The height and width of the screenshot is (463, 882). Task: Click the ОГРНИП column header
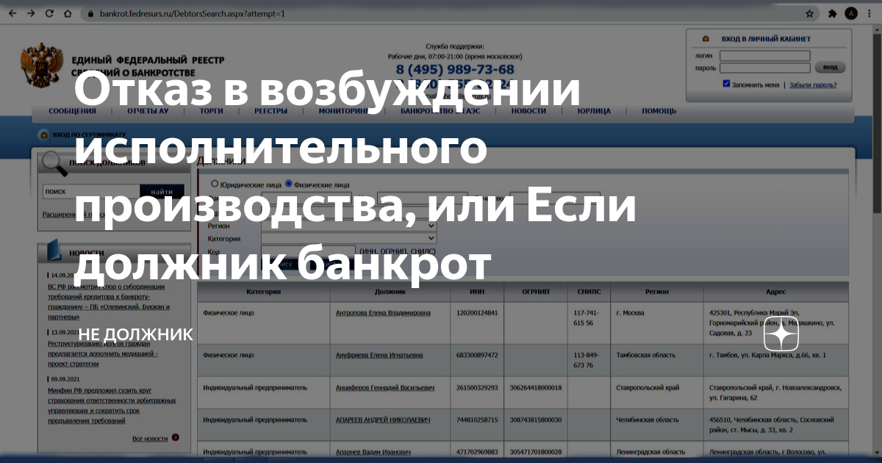[535, 292]
